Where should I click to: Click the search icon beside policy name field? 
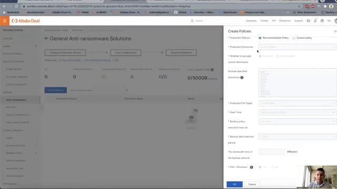coord(126,90)
